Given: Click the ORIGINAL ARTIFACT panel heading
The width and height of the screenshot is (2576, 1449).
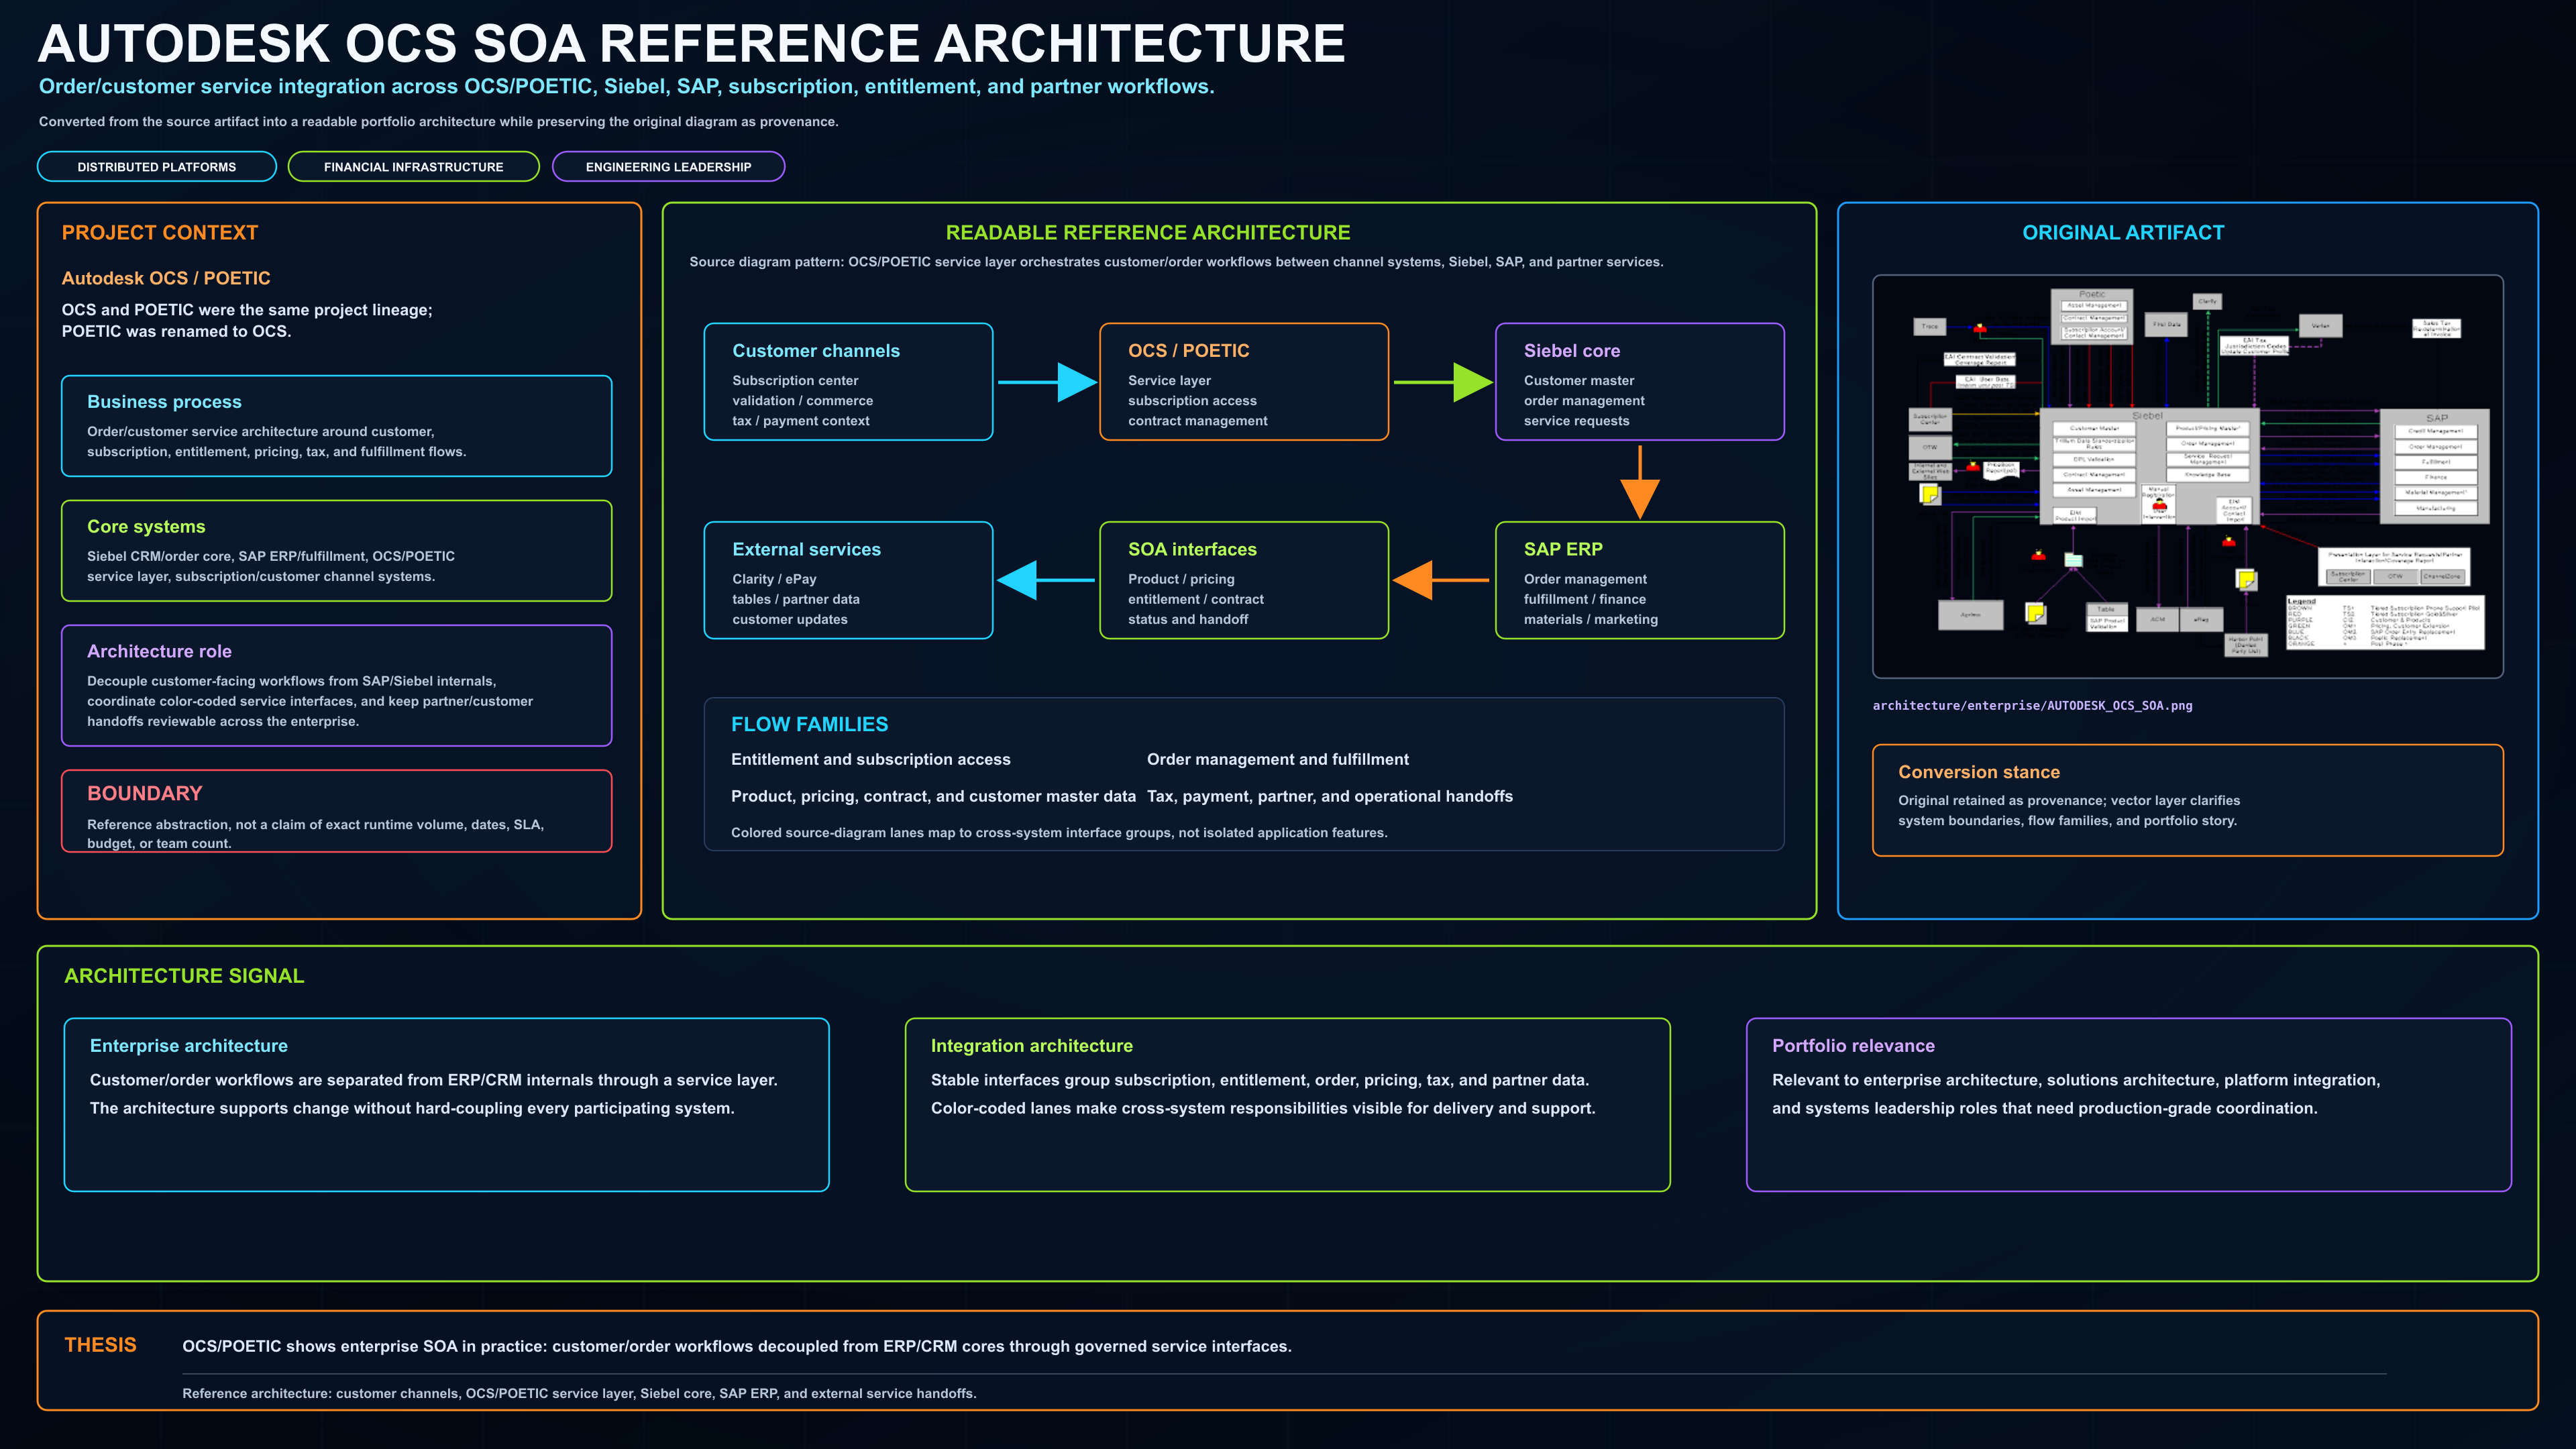Looking at the screenshot, I should (x=2123, y=233).
